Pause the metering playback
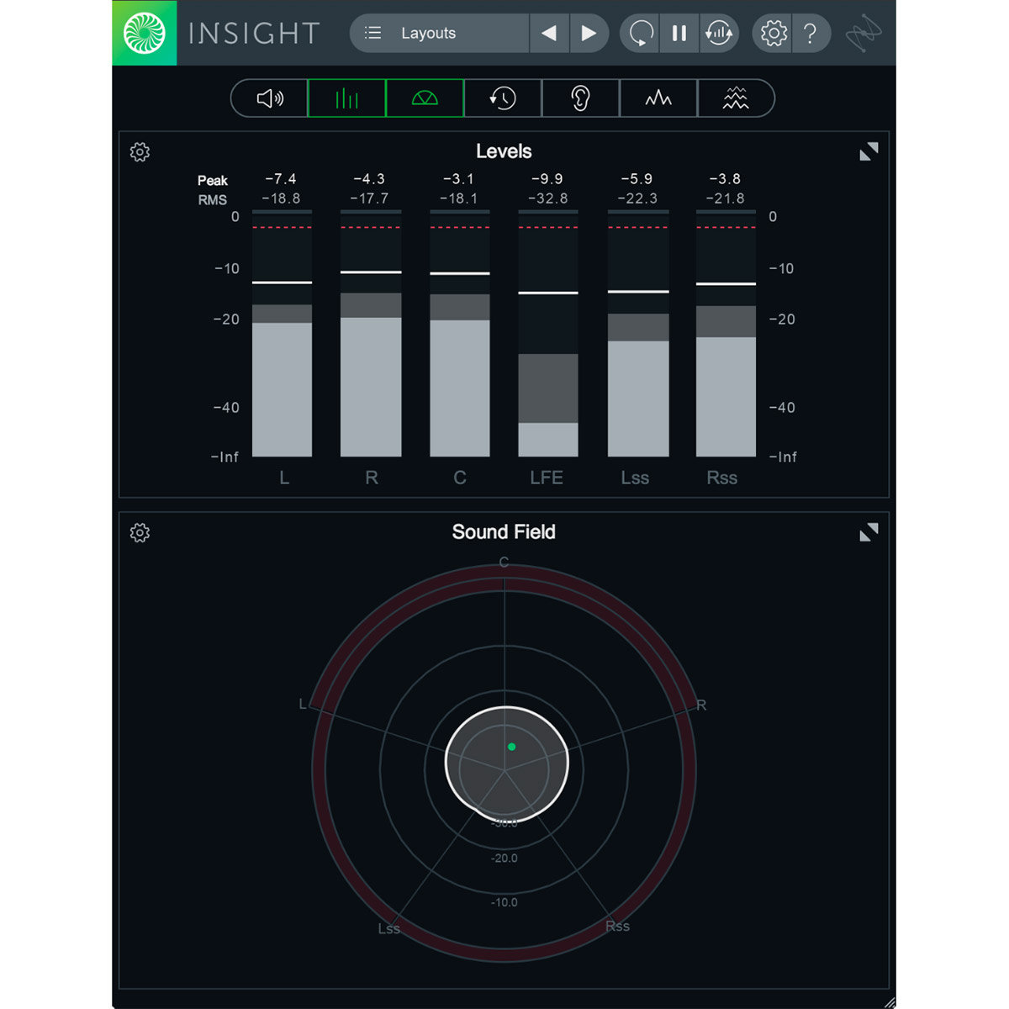 679,34
